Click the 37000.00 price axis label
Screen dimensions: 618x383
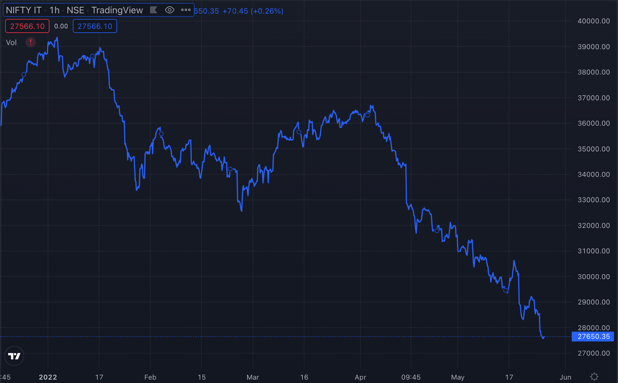(x=594, y=98)
